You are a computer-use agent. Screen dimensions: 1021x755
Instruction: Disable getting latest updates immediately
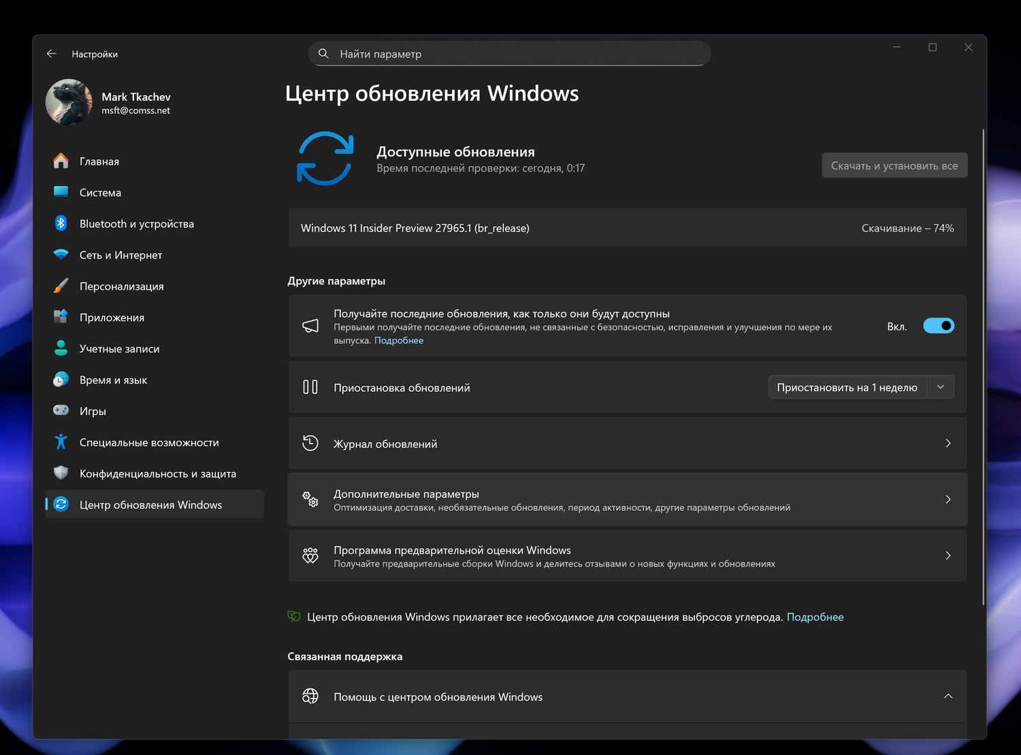(x=939, y=325)
